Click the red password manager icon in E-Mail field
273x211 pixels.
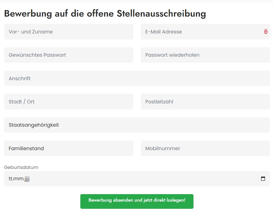coord(266,32)
